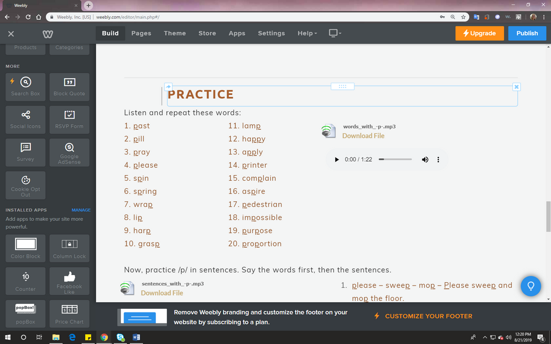Delete the Practice title element with X

point(516,87)
